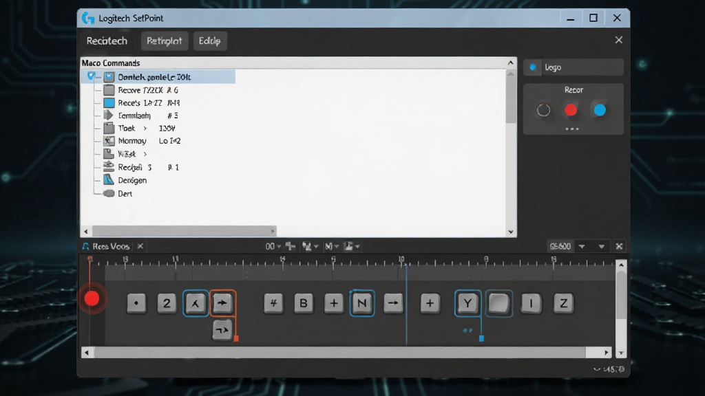
Task: Collapse the Maco Commands panel with the header chevron
Action: (510, 63)
